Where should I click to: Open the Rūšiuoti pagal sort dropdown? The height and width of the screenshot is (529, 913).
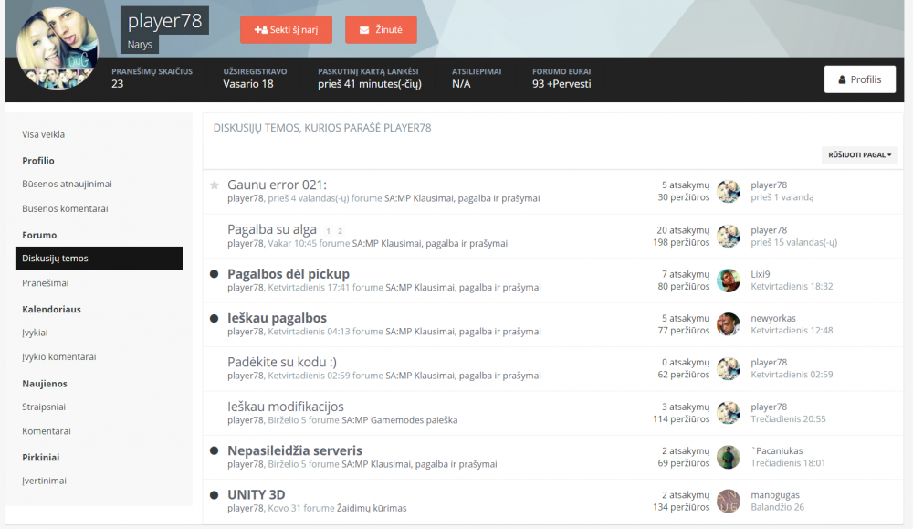click(859, 155)
